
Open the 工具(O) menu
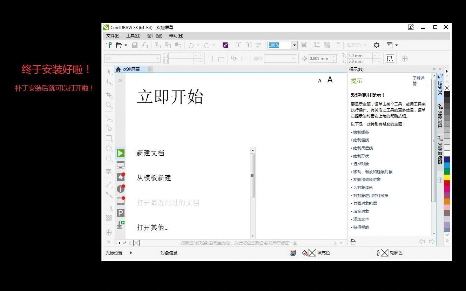[133, 36]
